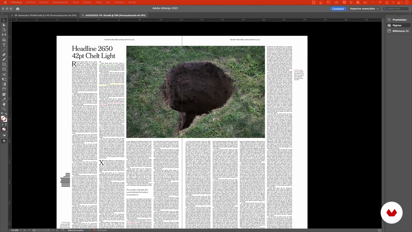
Task: Click the Adobe Stock search field
Action: (395, 9)
